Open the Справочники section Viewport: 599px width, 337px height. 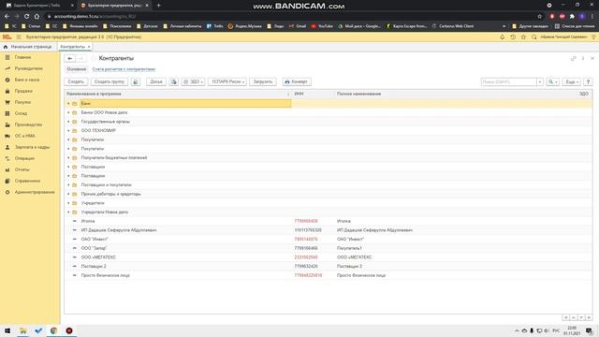click(x=27, y=181)
